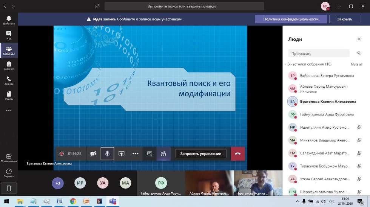Toggle the participants panel button
This screenshot has width=370, height=207.
click(163, 154)
